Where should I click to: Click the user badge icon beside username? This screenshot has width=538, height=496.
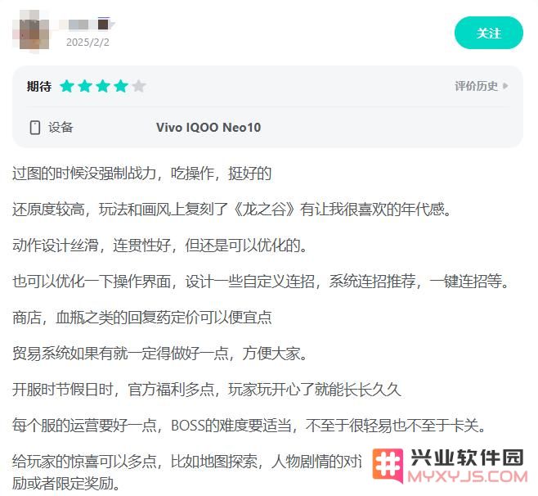[104, 24]
